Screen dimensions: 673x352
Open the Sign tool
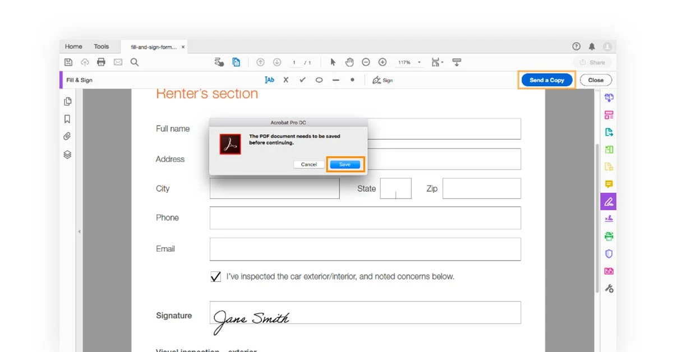tap(382, 80)
